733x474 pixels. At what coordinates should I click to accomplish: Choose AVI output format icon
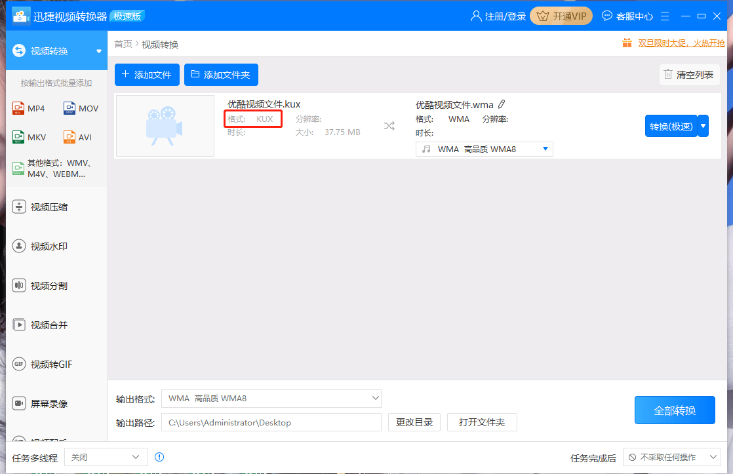coord(77,137)
